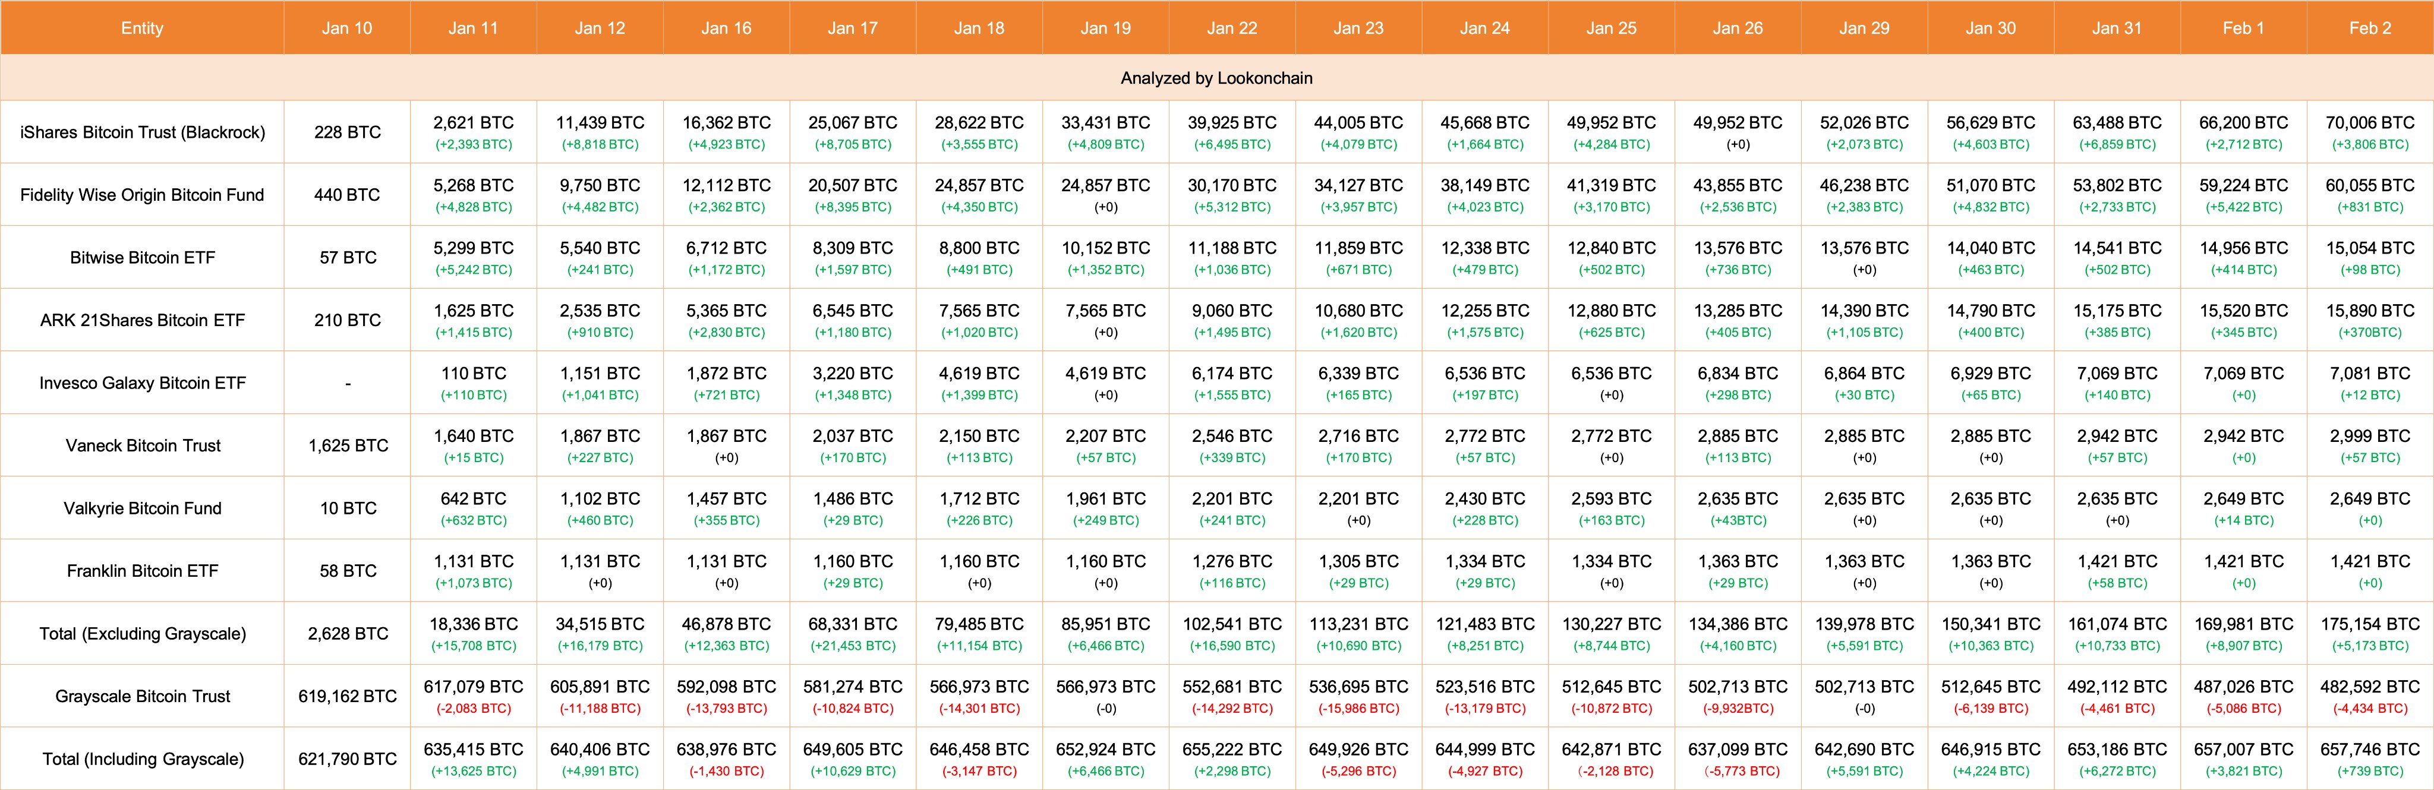Click the 642,871 BTC total Jan 25 cell
Image resolution: width=2434 pixels, height=790 pixels.
click(x=1611, y=759)
